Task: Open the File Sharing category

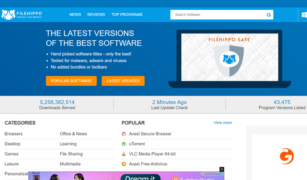Action: 71,154
